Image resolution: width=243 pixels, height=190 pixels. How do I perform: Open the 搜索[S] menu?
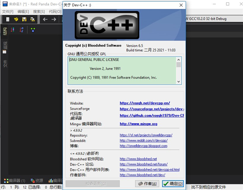tap(39, 11)
